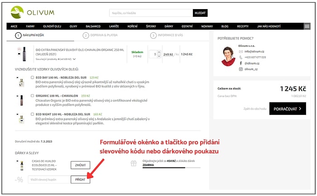Click the envelope icon next to info@olivum.cz
The height and width of the screenshot is (196, 317).
coord(240,51)
